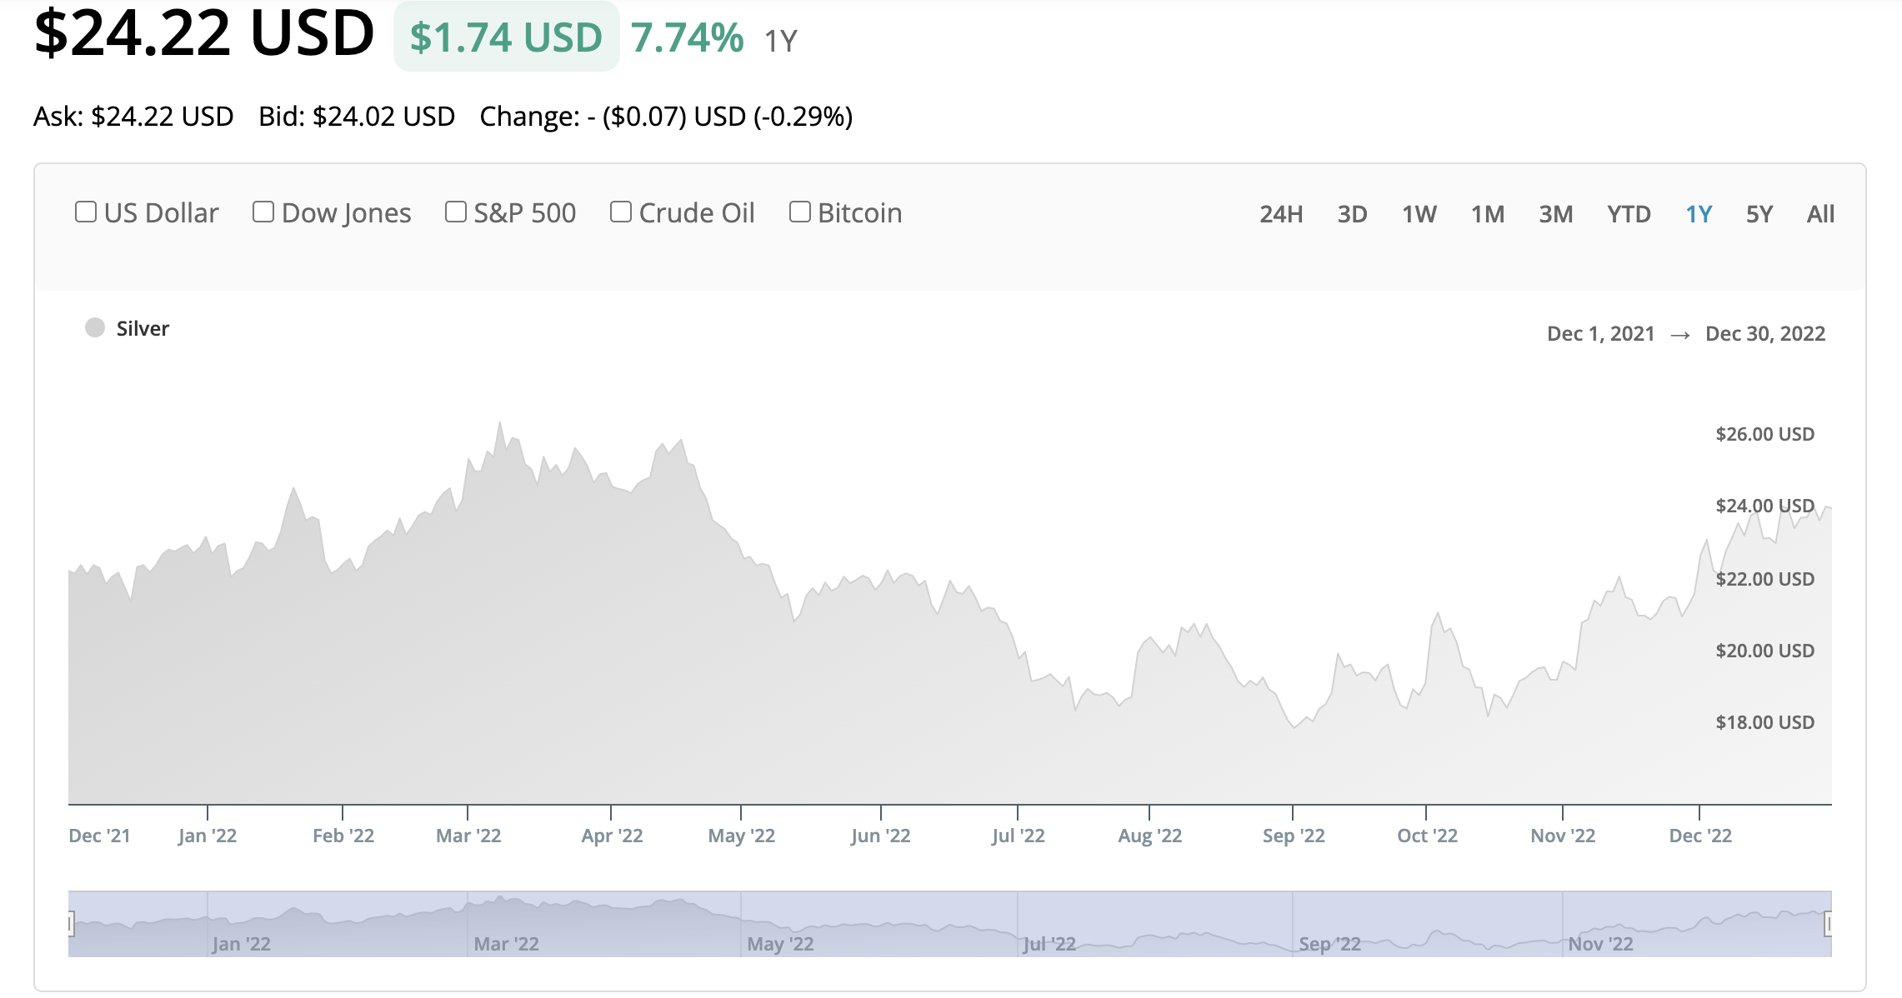Click the Ask: $24.22 USD text
Image resolution: width=1902 pixels, height=998 pixels.
coord(133,116)
